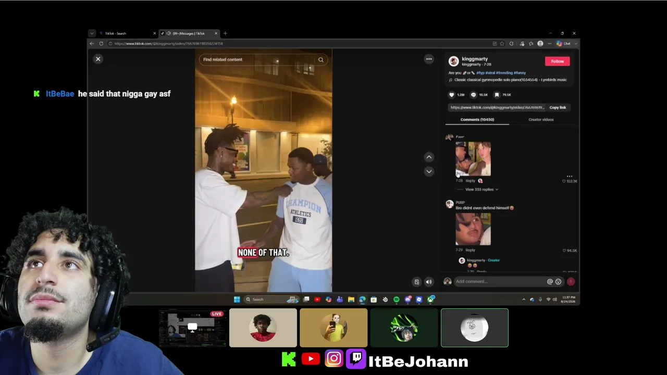
Task: Open the #funny hashtag link
Action: (x=520, y=73)
